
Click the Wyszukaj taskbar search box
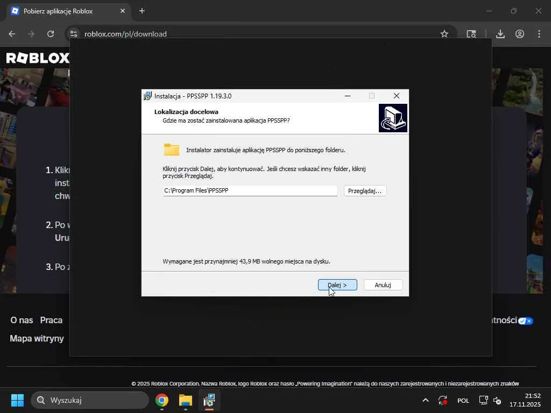pos(90,400)
